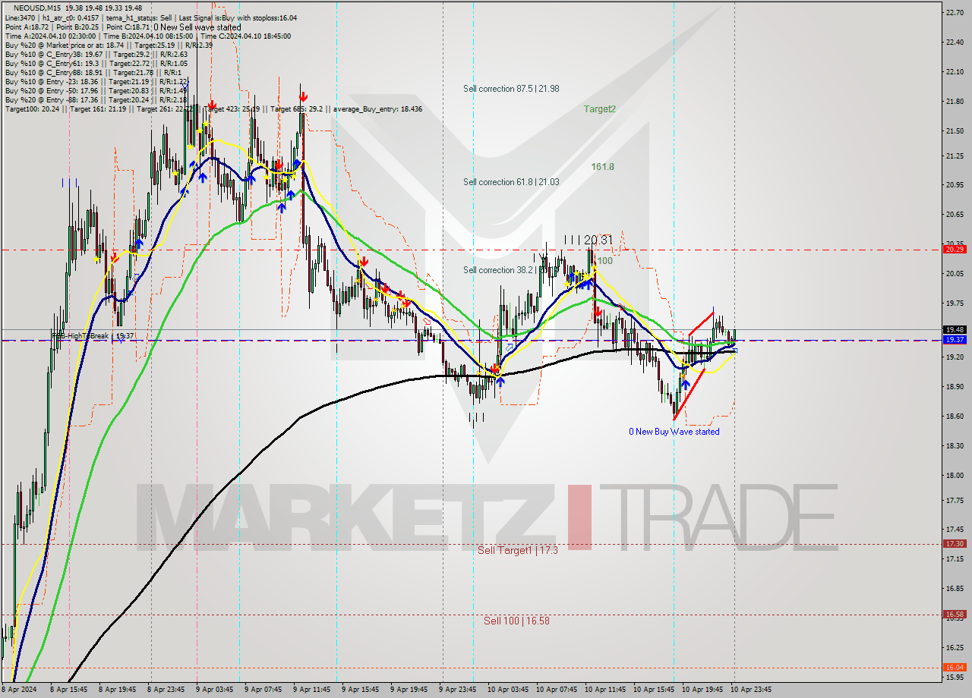Click the 'Sell correction 87.5 | 21.98' label
This screenshot has width=972, height=698.
(511, 89)
